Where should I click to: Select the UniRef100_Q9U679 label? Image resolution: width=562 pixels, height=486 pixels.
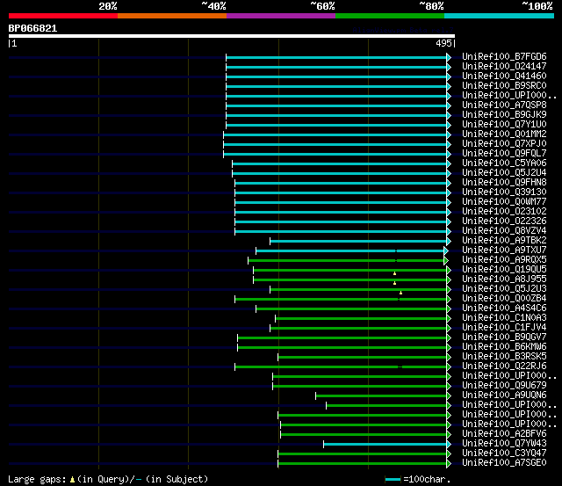pyautogui.click(x=504, y=386)
